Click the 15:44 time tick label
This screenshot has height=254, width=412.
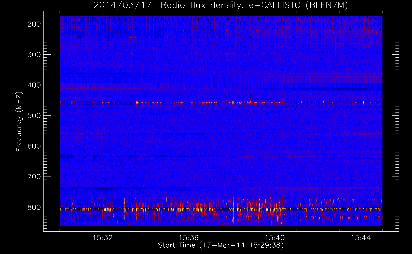pos(361,238)
